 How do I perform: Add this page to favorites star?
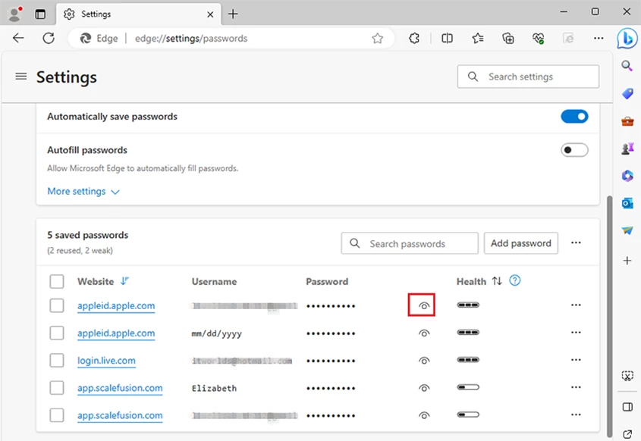coord(377,39)
